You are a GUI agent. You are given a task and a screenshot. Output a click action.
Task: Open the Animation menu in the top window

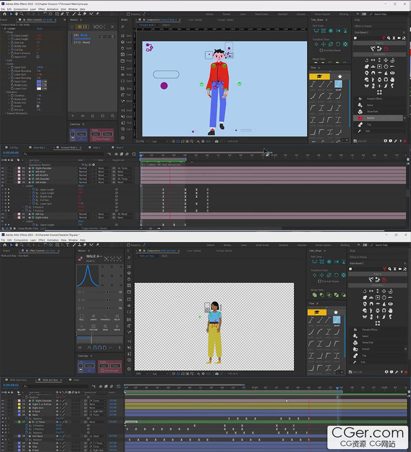53,9
